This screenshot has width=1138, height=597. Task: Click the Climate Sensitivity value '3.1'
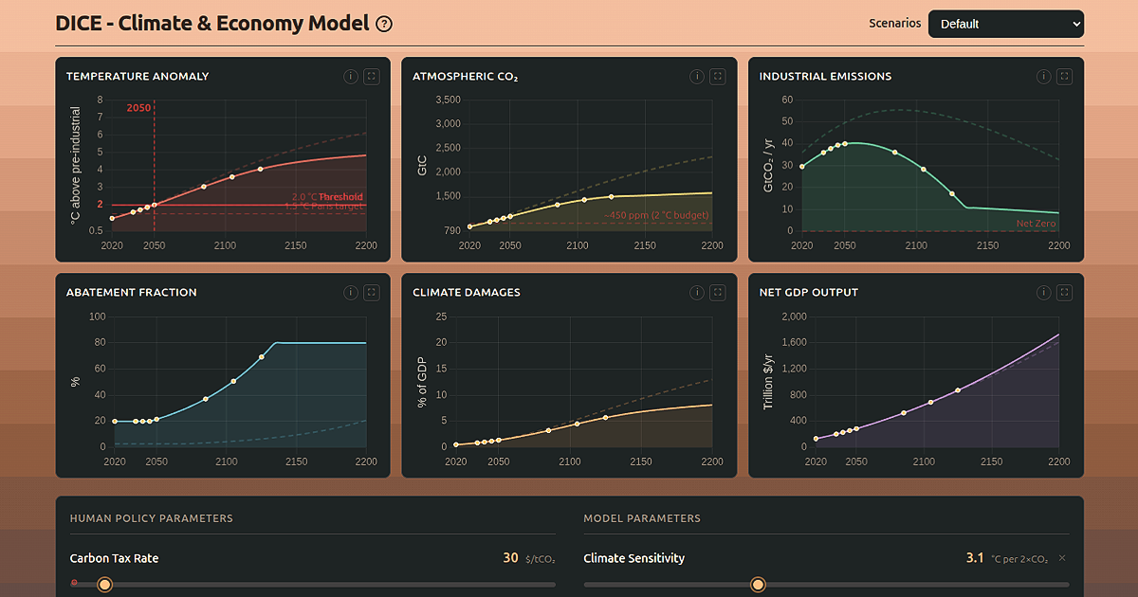(x=975, y=558)
